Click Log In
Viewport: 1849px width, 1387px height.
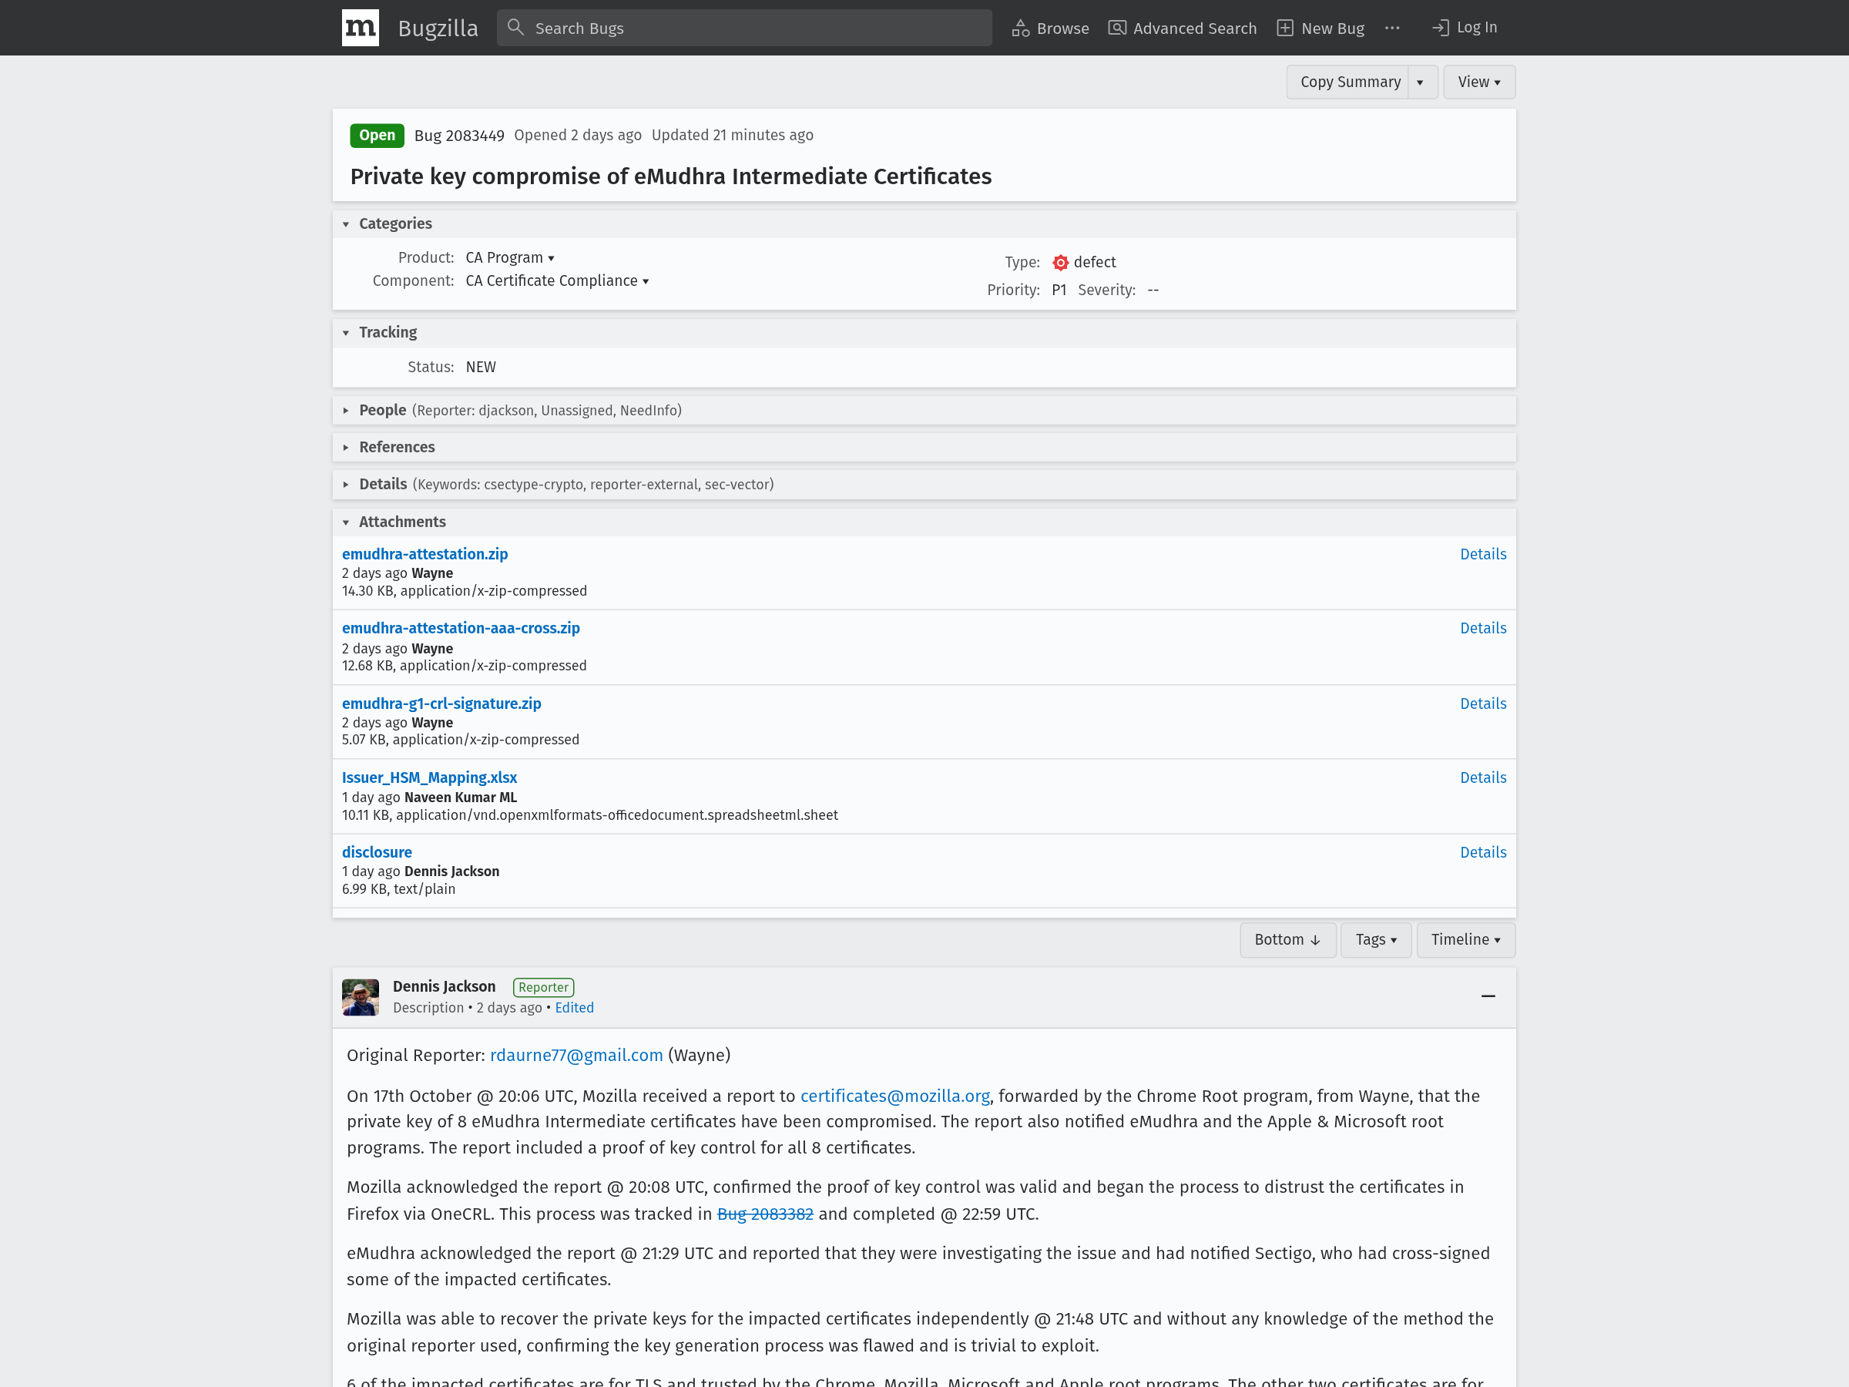click(x=1465, y=28)
